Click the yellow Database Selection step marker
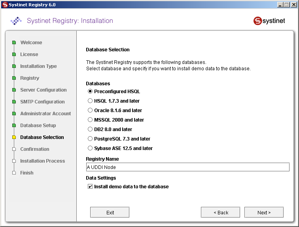 pyautogui.click(x=14, y=137)
